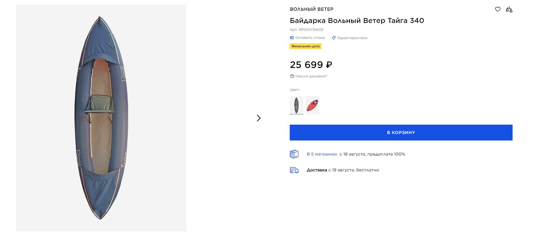Select the blue kayak color option
Viewport: 548px width, 245px height.
(296, 105)
